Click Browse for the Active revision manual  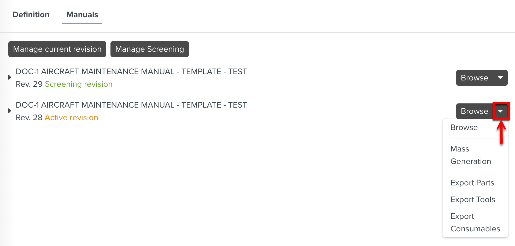[x=474, y=111]
